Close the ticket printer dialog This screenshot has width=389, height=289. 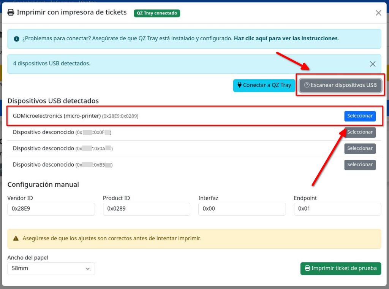click(x=378, y=13)
